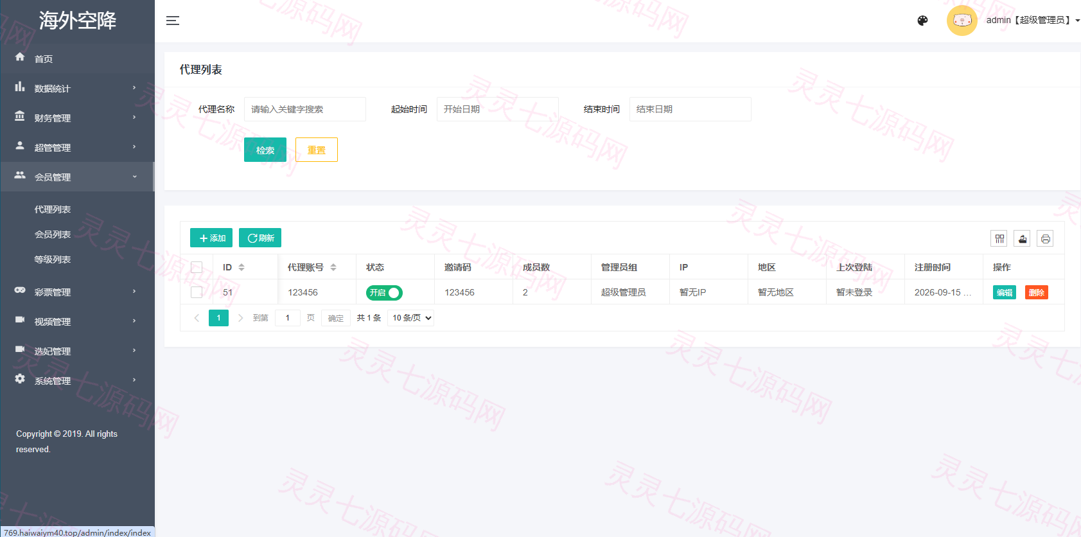
Task: Open the admin user dropdown menu
Action: (x=1033, y=21)
